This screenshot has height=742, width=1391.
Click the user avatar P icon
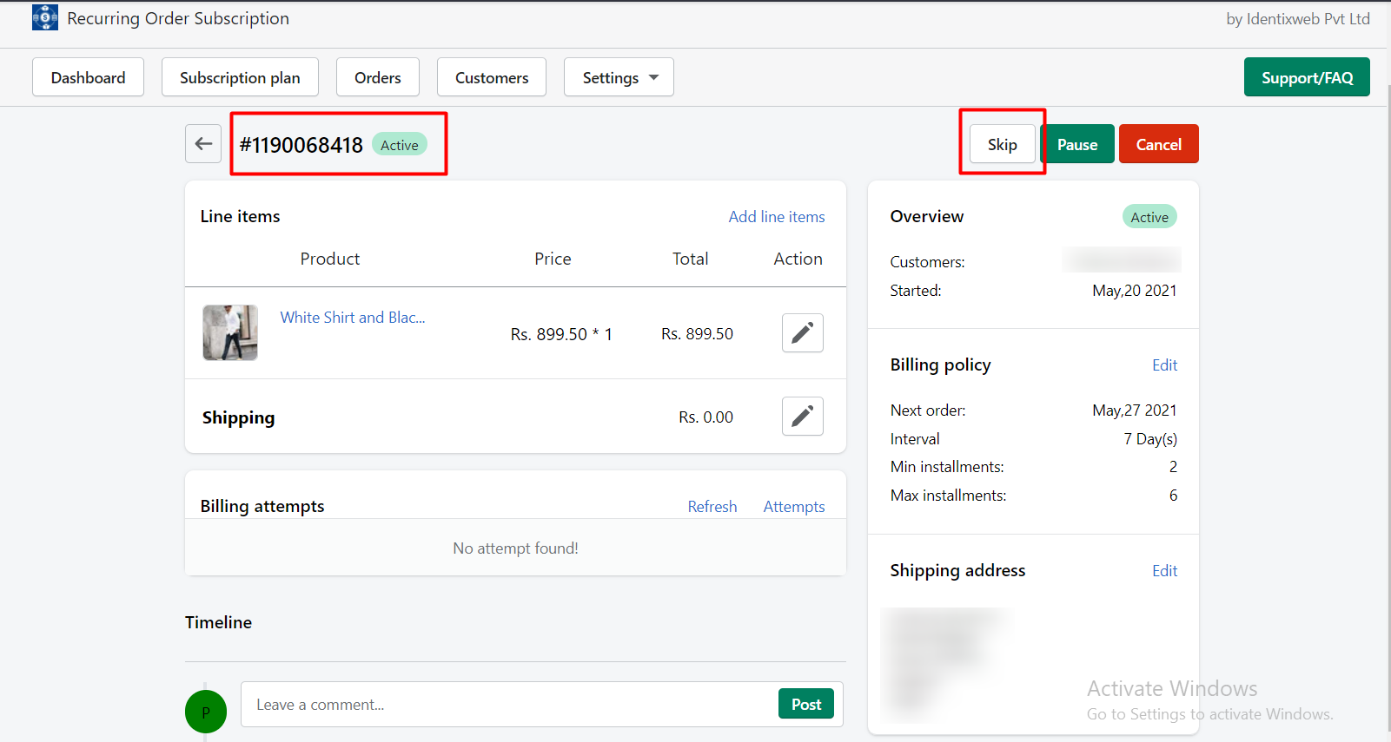tap(206, 712)
